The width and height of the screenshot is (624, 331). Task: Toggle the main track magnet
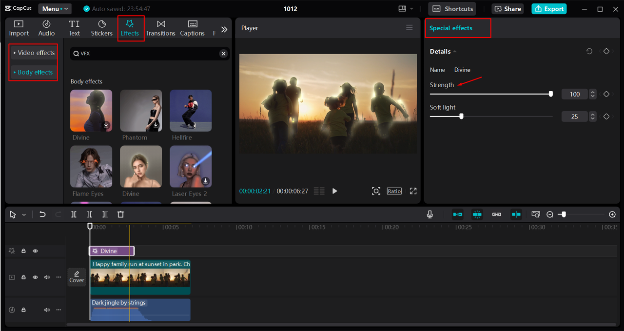click(x=458, y=214)
